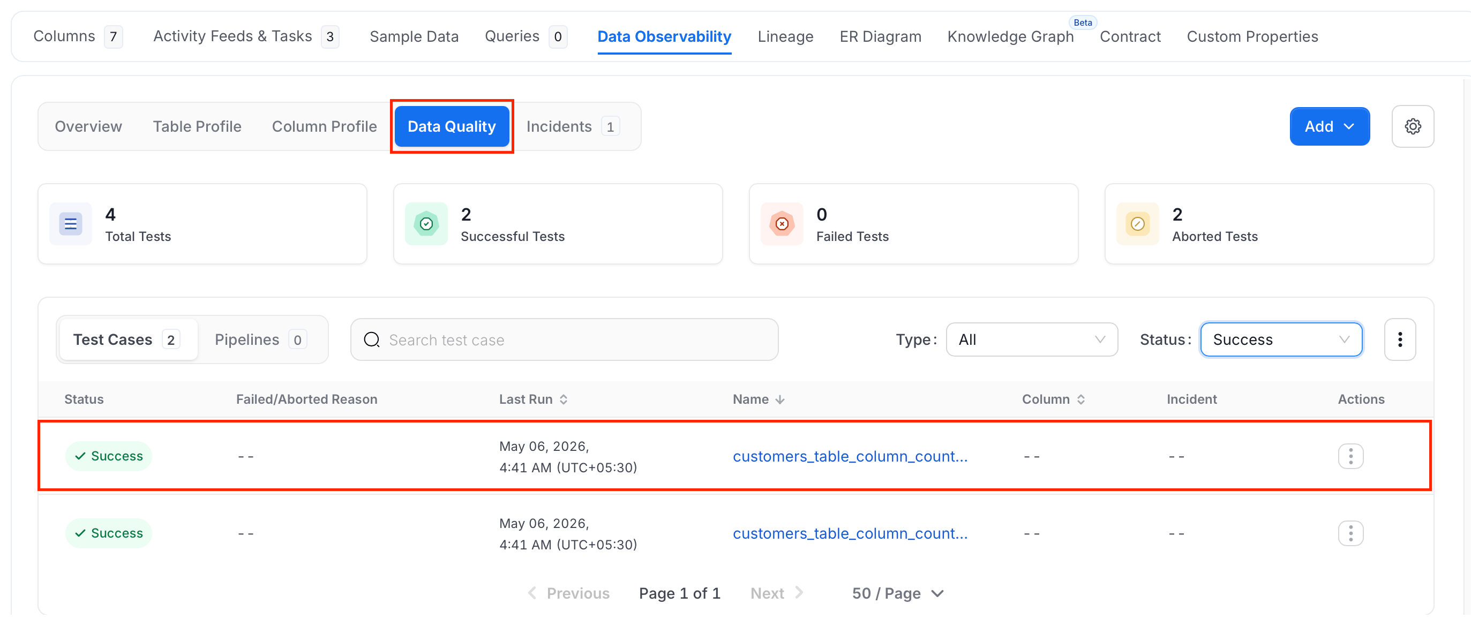The height and width of the screenshot is (634, 1471).
Task: Click the Failed/Aborted Reason column header
Action: point(306,399)
